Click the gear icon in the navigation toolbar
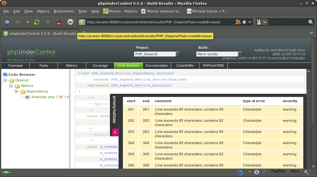The height and width of the screenshot is (177, 317). click(x=70, y=22)
